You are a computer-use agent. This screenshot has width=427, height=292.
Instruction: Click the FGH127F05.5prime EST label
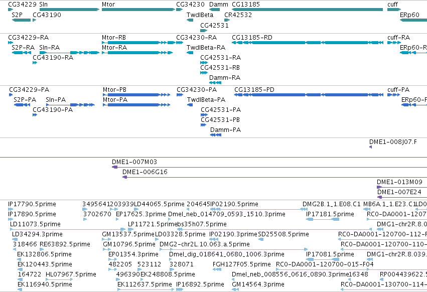pos(242,264)
